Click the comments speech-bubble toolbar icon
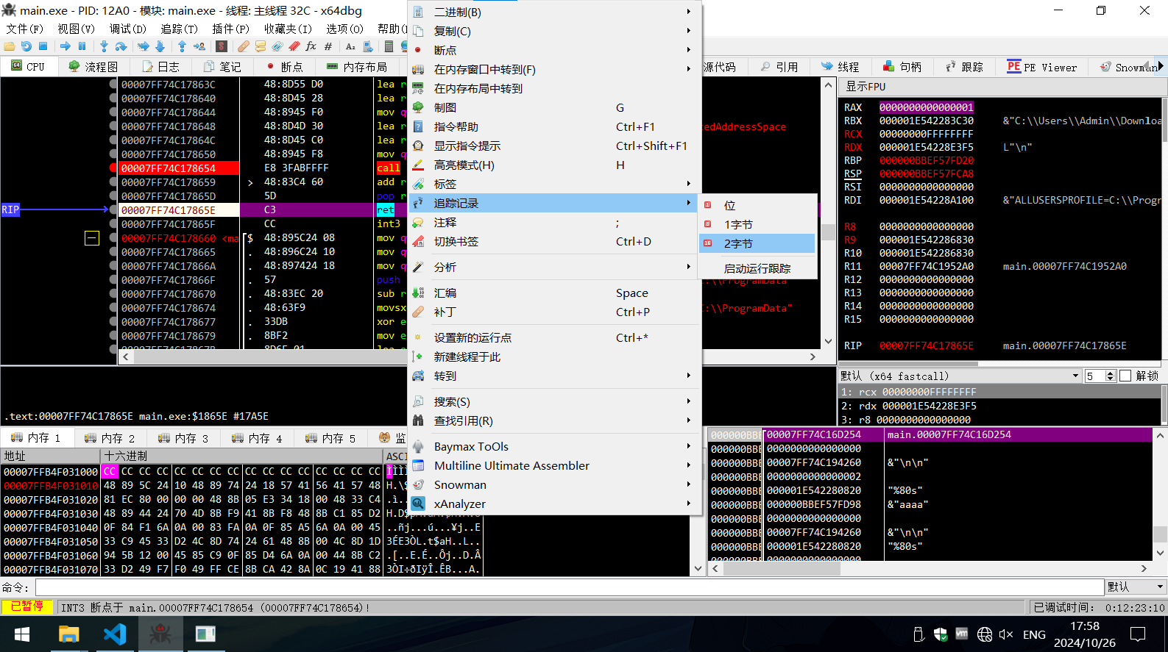This screenshot has height=652, width=1168. [261, 46]
